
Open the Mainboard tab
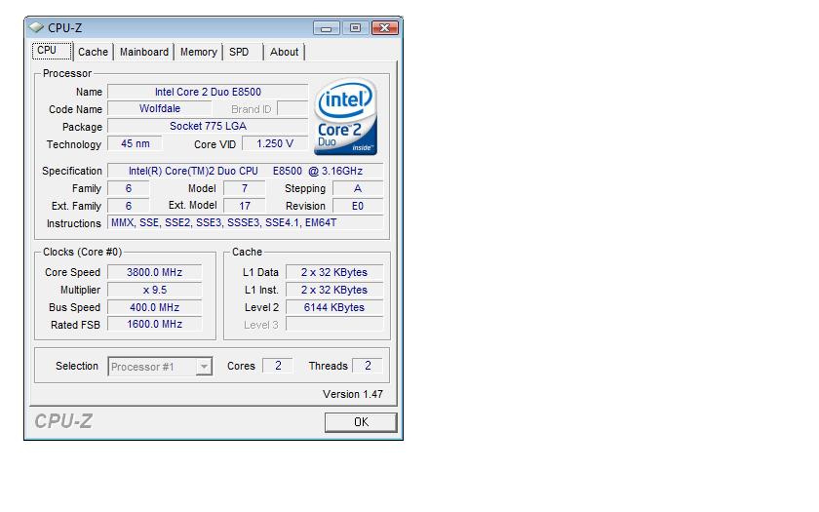click(x=144, y=52)
